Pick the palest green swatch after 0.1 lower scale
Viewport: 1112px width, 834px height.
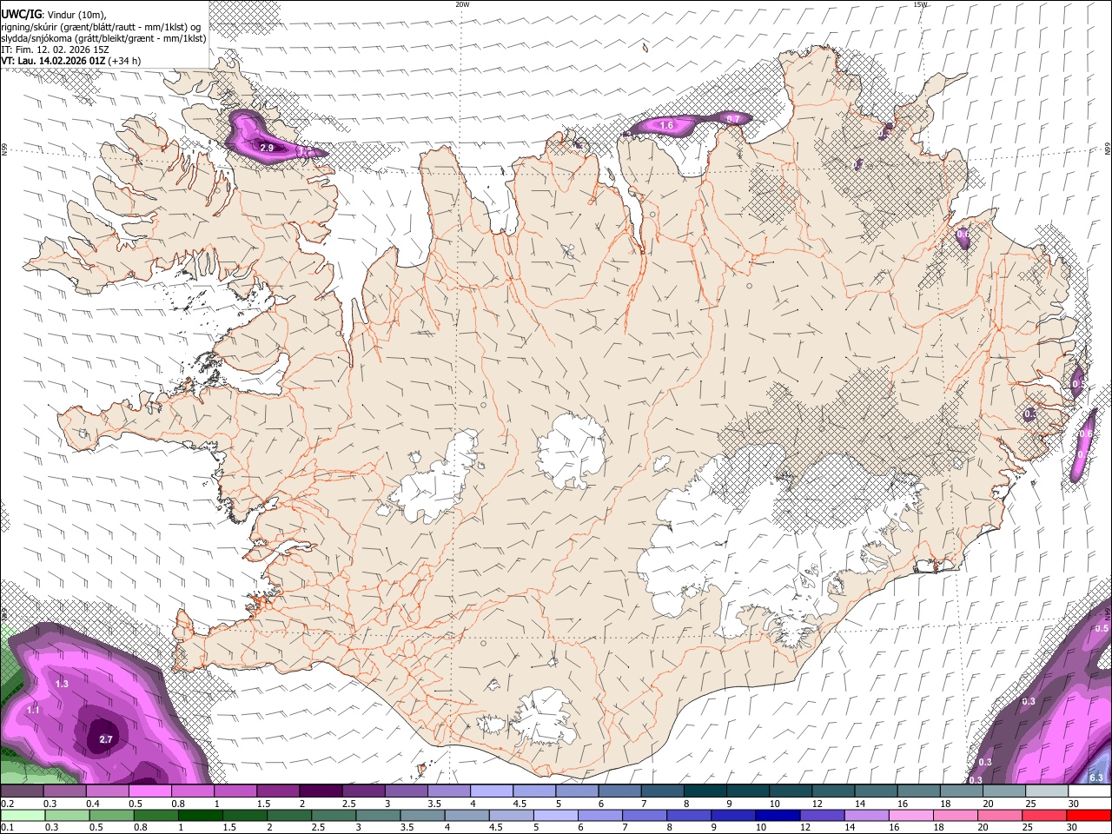pyautogui.click(x=22, y=815)
